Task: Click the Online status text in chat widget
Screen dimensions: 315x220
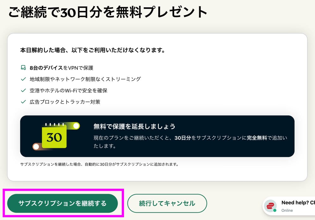Action: click(287, 210)
